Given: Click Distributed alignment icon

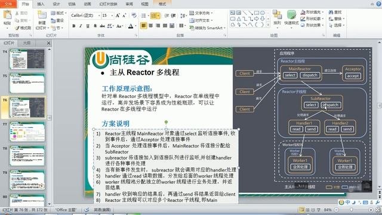Looking at the screenshot, I should pyautogui.click(x=172, y=25).
